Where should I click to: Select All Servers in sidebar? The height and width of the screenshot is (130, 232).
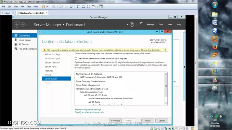tap(24, 44)
